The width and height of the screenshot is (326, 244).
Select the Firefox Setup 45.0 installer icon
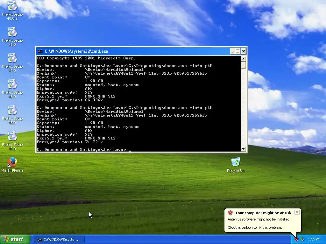pyautogui.click(x=12, y=114)
